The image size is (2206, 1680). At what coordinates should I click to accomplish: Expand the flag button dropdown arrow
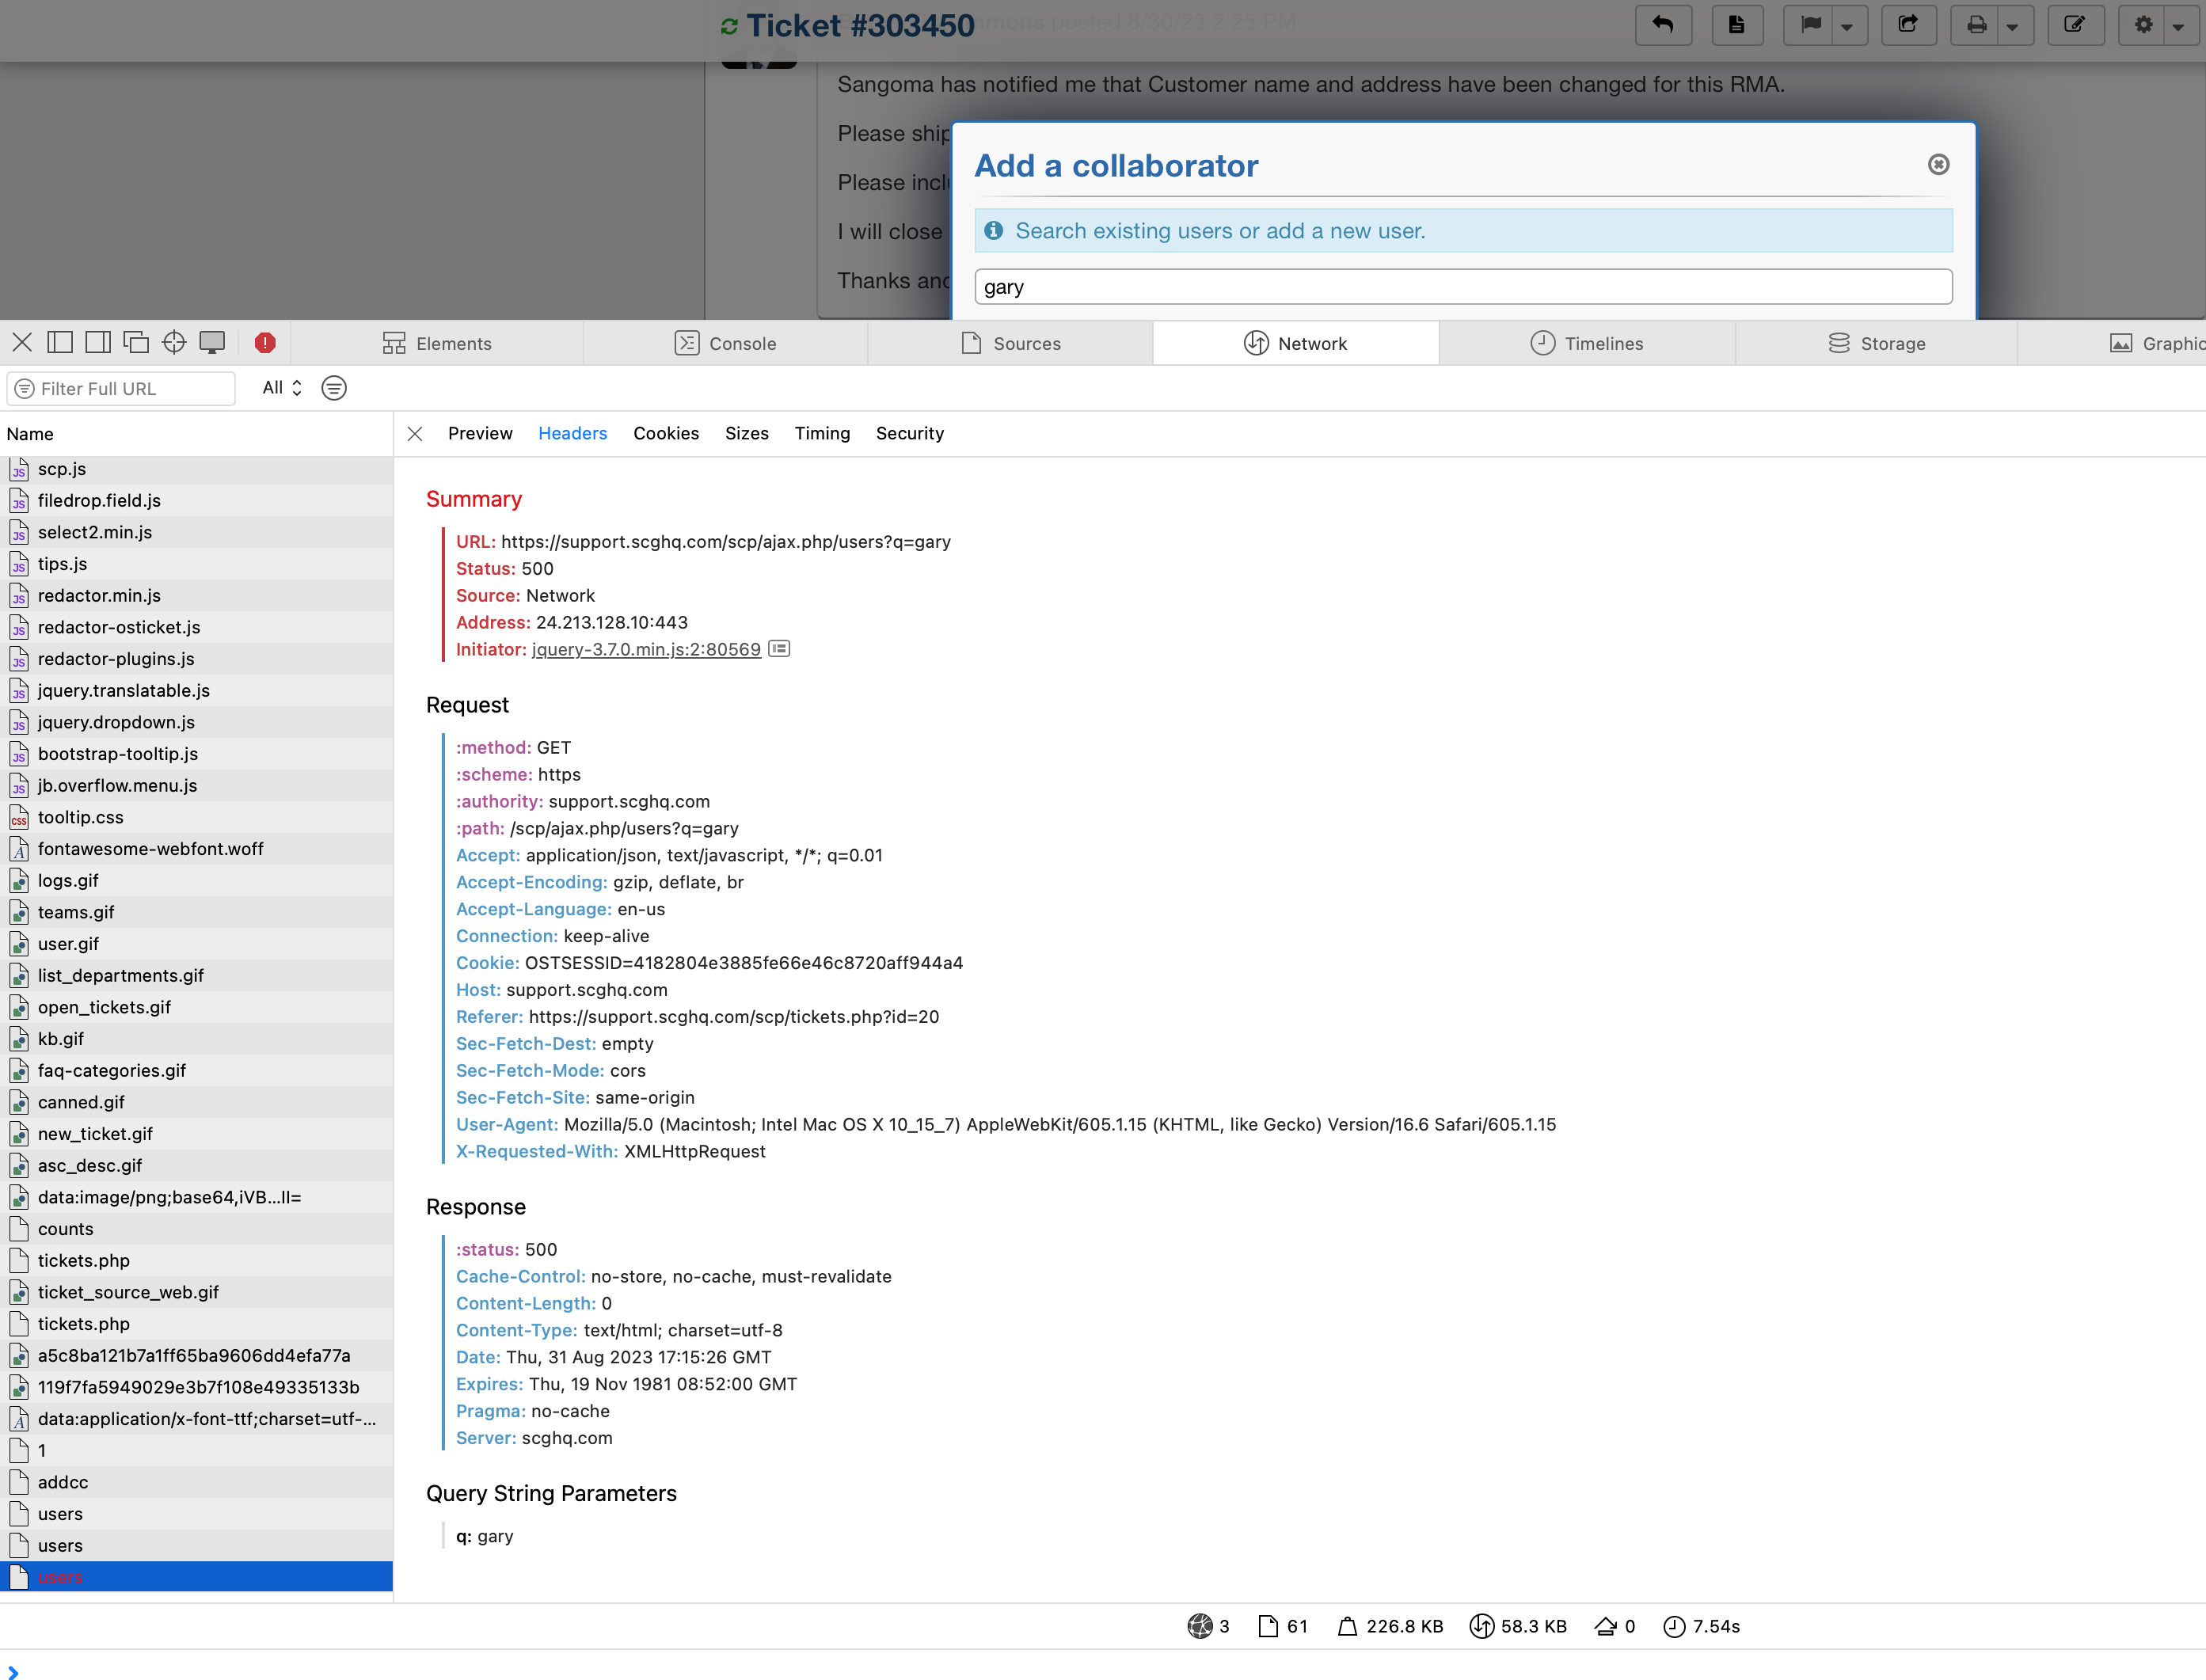(x=1847, y=27)
